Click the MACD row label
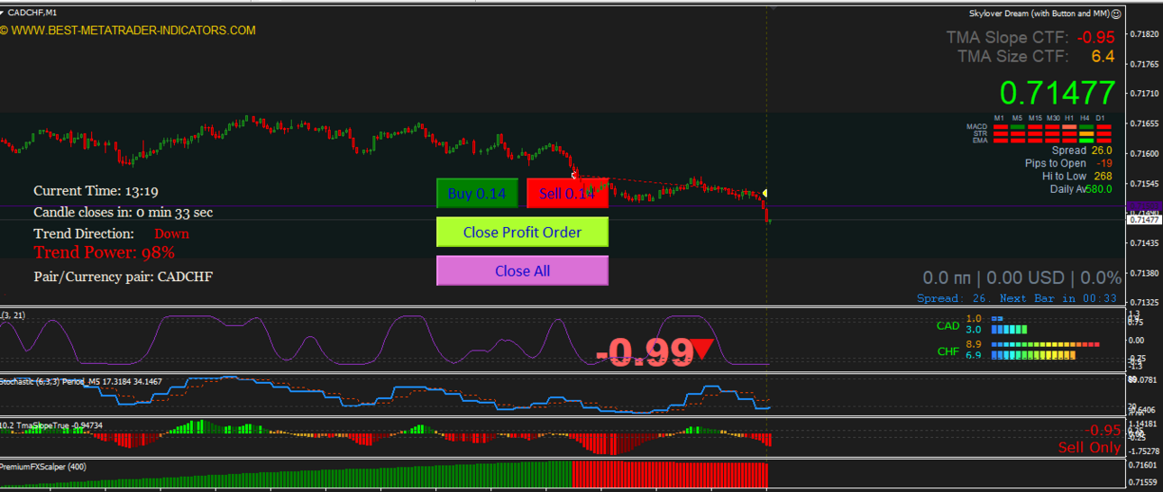Image resolution: width=1163 pixels, height=492 pixels. pos(977,126)
